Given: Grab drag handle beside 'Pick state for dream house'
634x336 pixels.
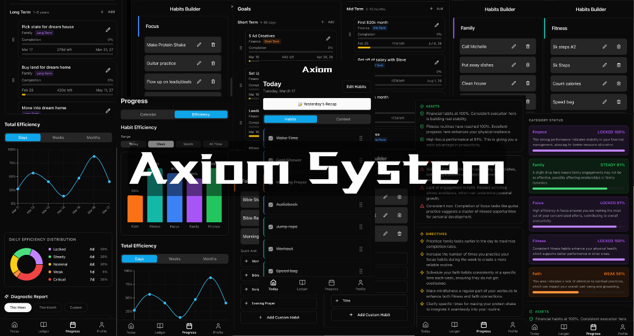Looking at the screenshot, I should [x=13, y=40].
